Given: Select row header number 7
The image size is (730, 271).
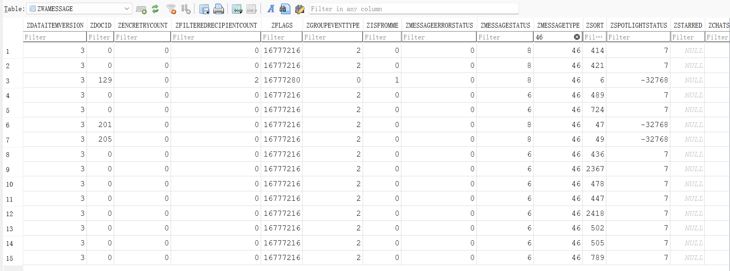Looking at the screenshot, I should click(x=13, y=140).
